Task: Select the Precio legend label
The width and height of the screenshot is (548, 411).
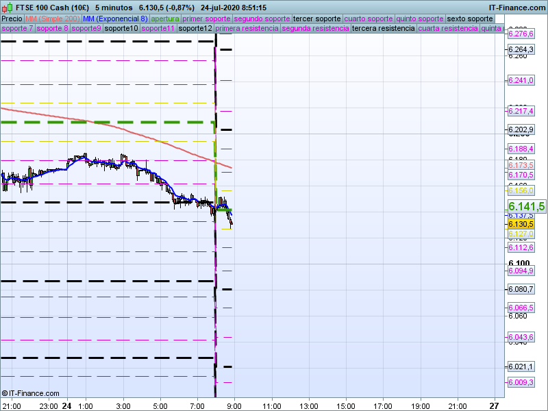Action: click(x=12, y=18)
